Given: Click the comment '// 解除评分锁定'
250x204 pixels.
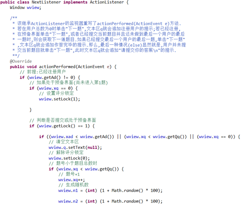Looking at the screenshot, I should (x=66, y=153).
